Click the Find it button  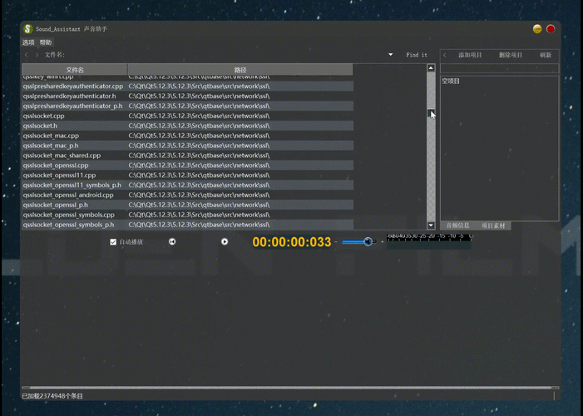417,55
